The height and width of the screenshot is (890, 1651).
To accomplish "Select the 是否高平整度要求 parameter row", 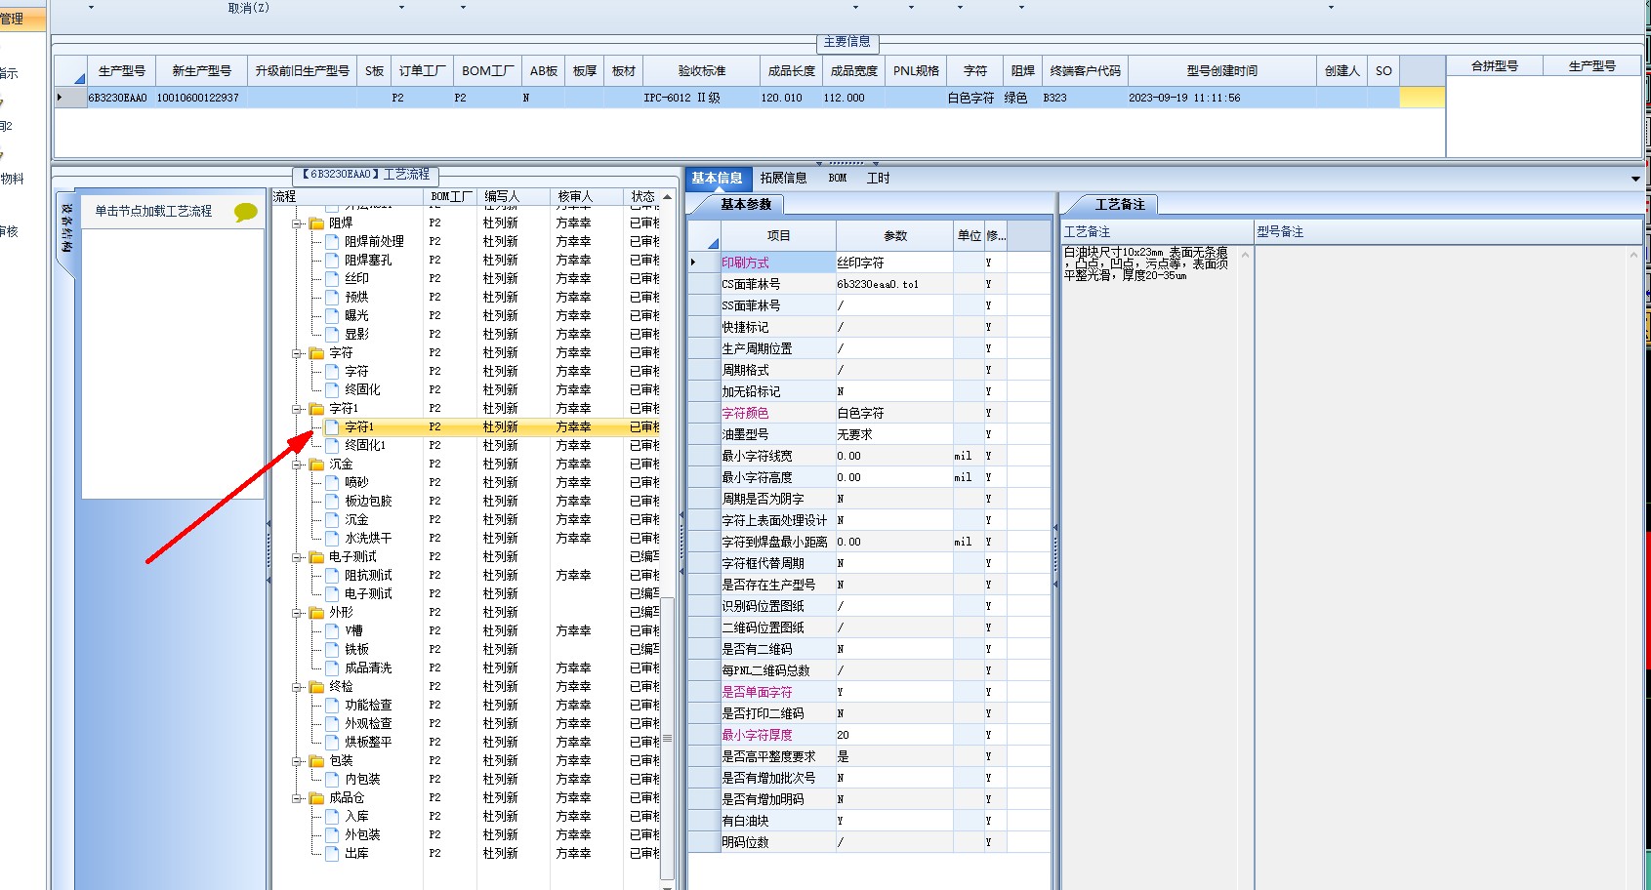I will (x=869, y=756).
